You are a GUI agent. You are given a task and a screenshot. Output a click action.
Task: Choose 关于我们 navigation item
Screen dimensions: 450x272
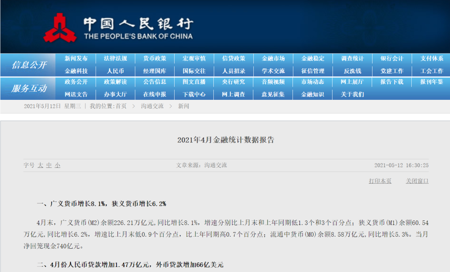(x=352, y=94)
